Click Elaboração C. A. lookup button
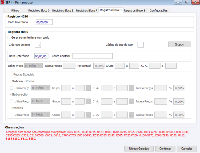 pyautogui.click(x=131, y=101)
